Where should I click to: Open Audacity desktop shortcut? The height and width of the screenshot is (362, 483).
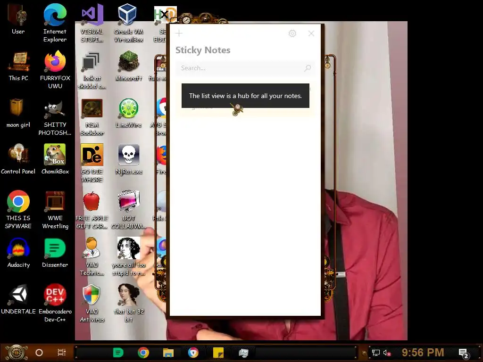(x=18, y=253)
